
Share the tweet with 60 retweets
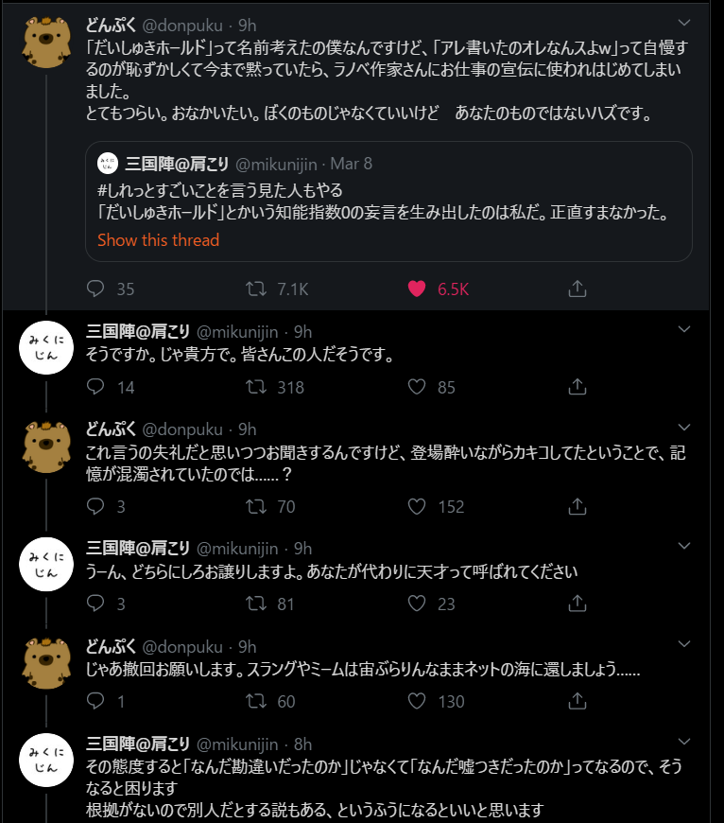[x=577, y=701]
